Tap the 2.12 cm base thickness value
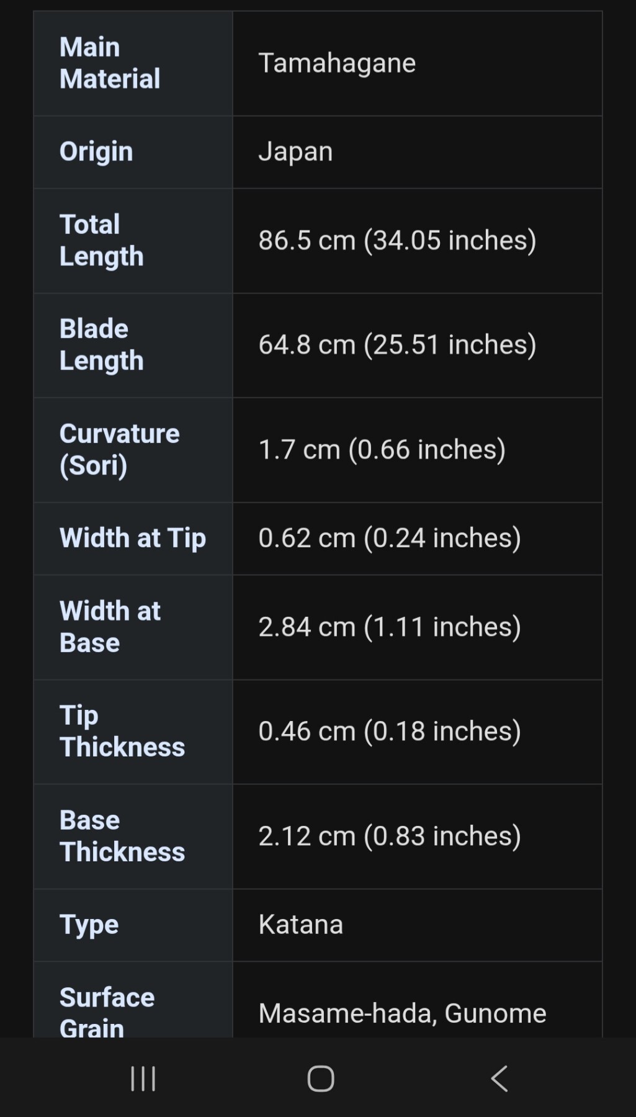 coord(389,836)
